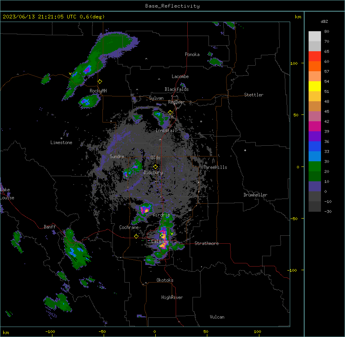
Task: Select the 0 dBZ purple legend swatch
Action: pyautogui.click(x=315, y=187)
